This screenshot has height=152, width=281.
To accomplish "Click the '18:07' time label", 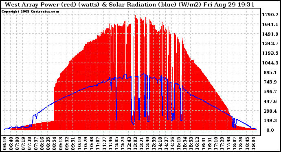I will pos(235,143).
